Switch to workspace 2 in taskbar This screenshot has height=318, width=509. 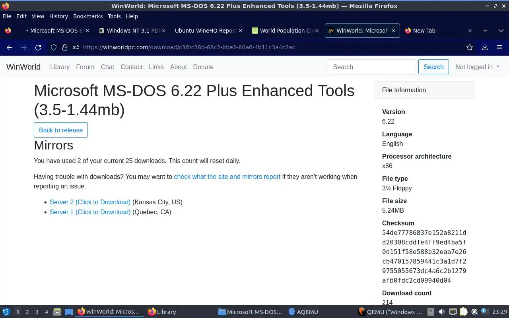(x=27, y=312)
